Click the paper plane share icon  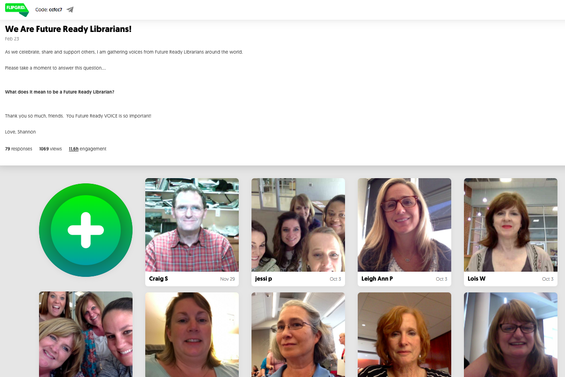pyautogui.click(x=70, y=9)
